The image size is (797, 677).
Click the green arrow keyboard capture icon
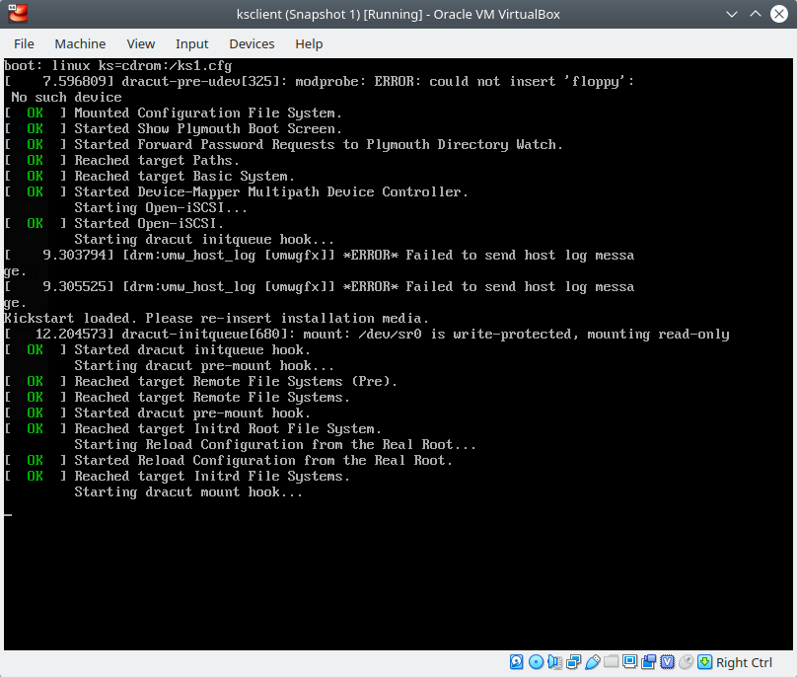pos(704,662)
